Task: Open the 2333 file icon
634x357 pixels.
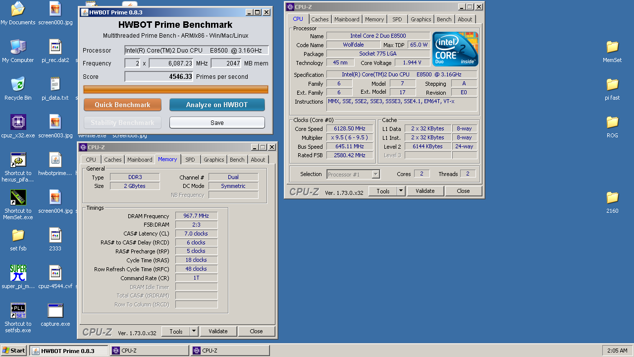Action: [x=55, y=235]
